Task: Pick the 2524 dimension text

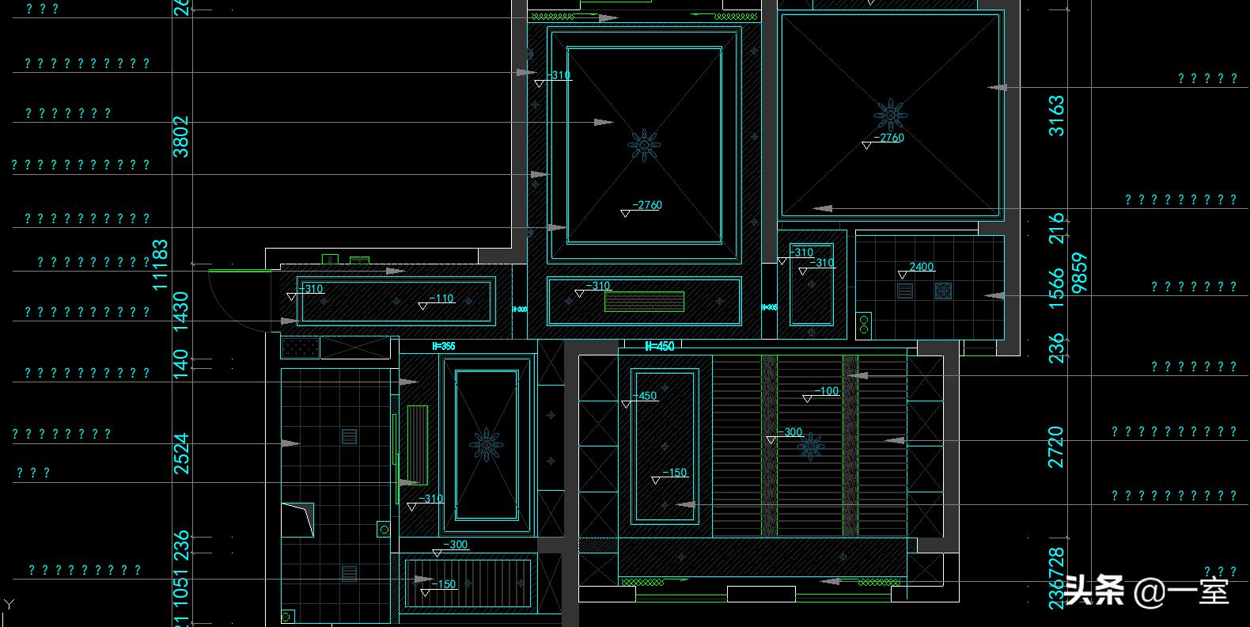Action: (181, 454)
